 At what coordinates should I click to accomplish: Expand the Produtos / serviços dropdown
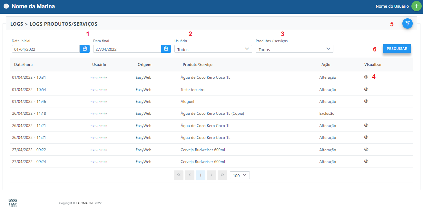[294, 49]
